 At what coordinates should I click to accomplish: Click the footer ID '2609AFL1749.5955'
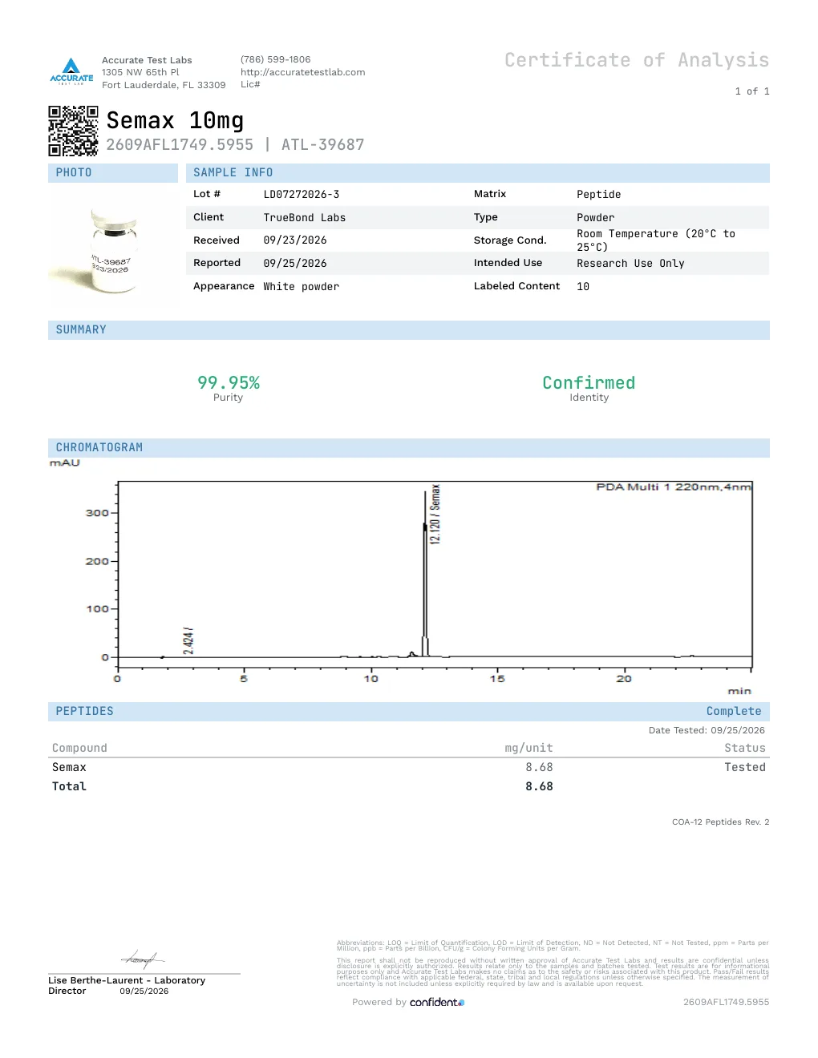(726, 1002)
